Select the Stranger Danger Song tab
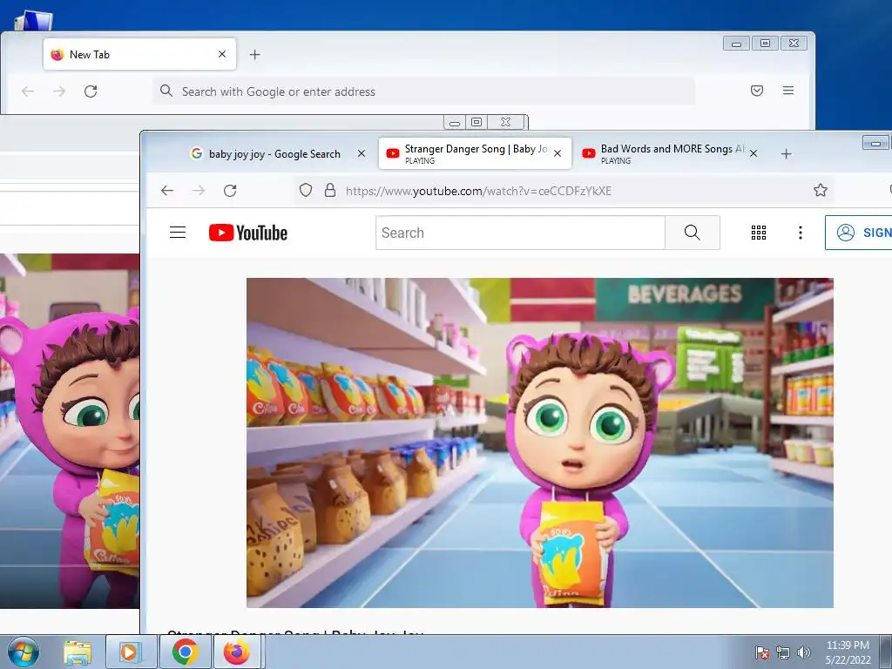 pos(475,153)
